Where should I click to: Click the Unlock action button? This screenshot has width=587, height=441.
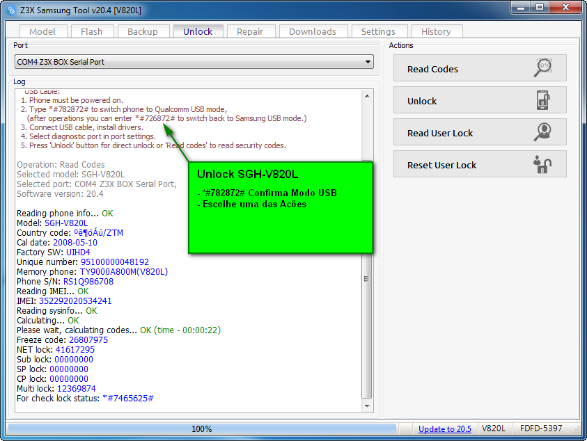[480, 100]
